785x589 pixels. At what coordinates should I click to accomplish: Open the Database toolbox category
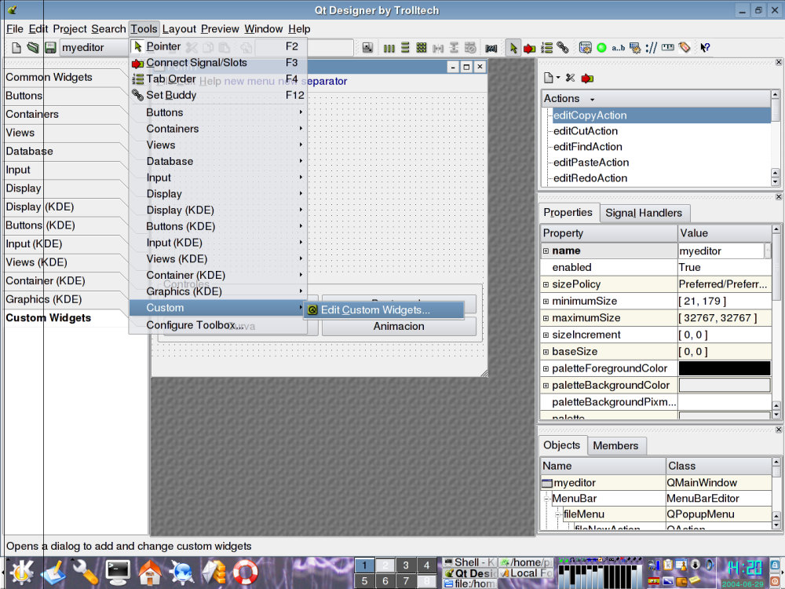coord(29,152)
